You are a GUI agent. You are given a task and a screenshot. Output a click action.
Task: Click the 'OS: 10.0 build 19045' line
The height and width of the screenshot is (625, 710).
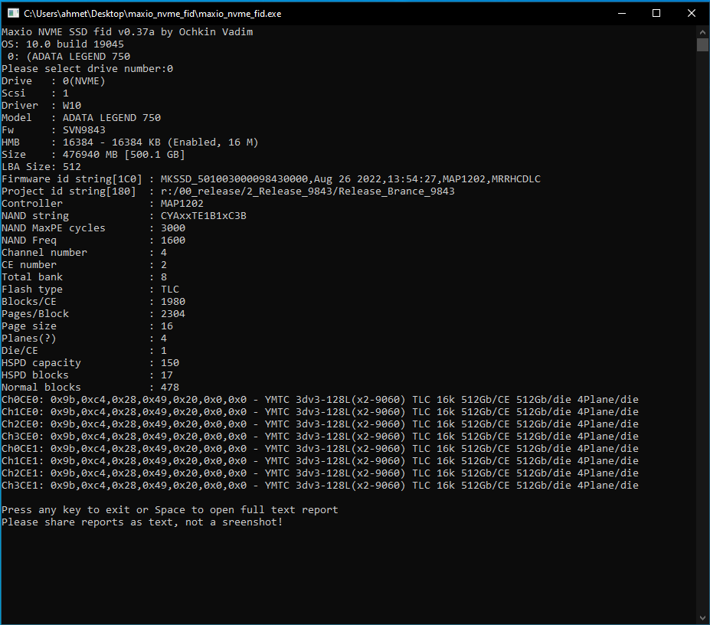click(x=63, y=44)
